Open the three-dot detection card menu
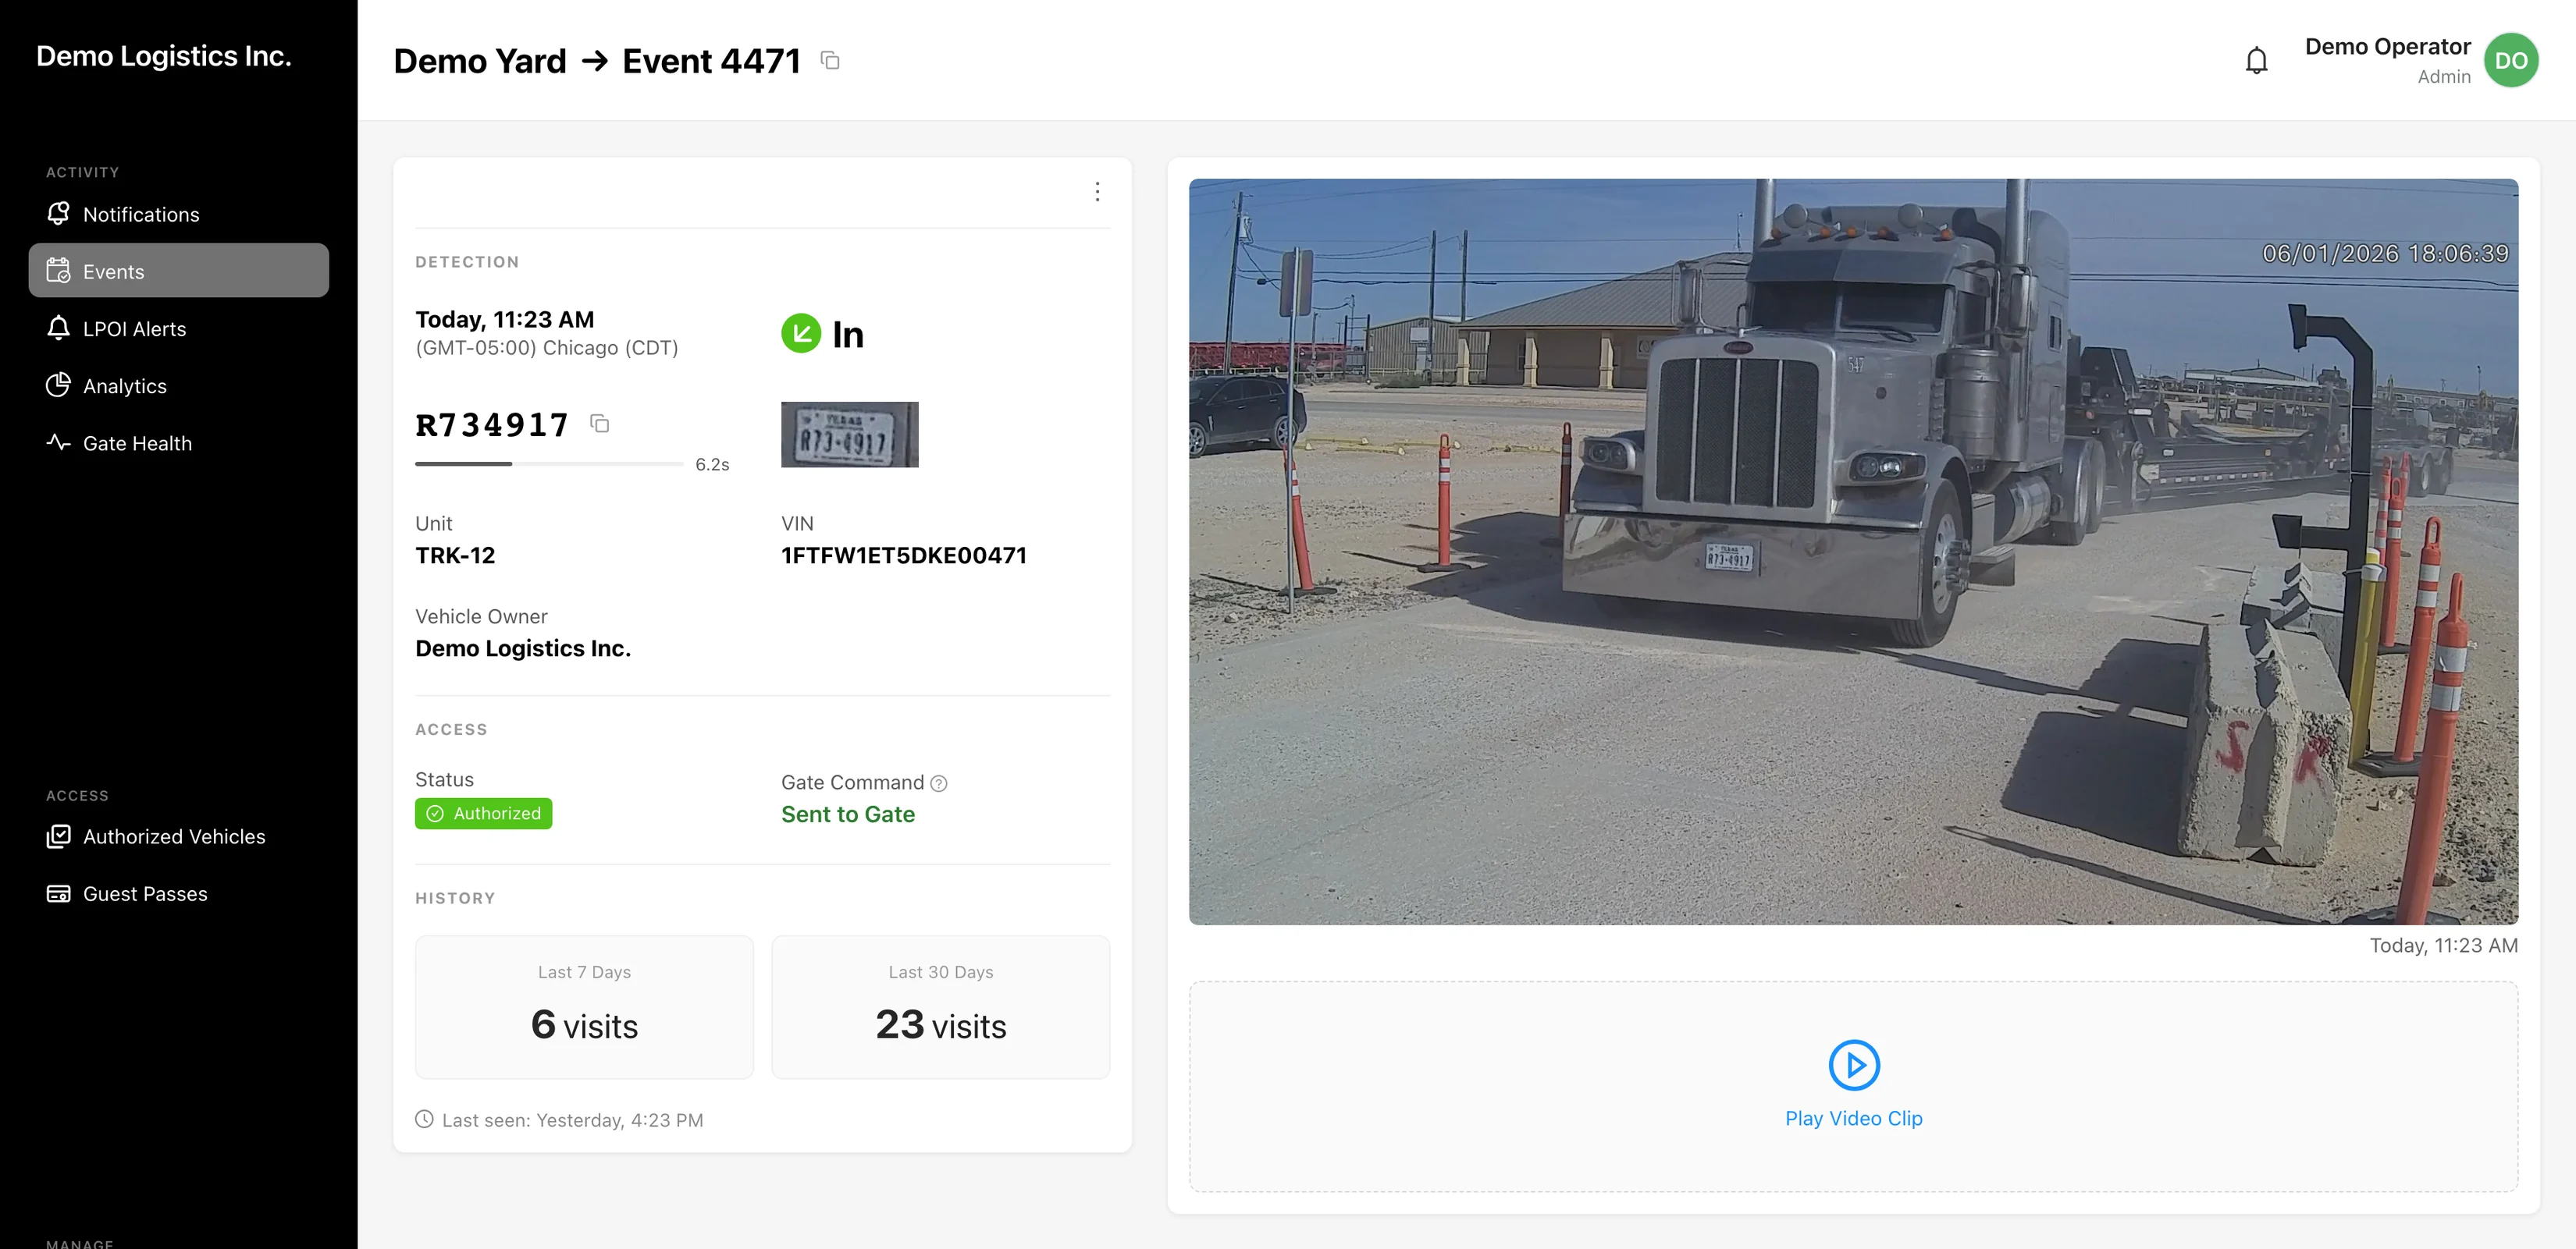 point(1097,192)
